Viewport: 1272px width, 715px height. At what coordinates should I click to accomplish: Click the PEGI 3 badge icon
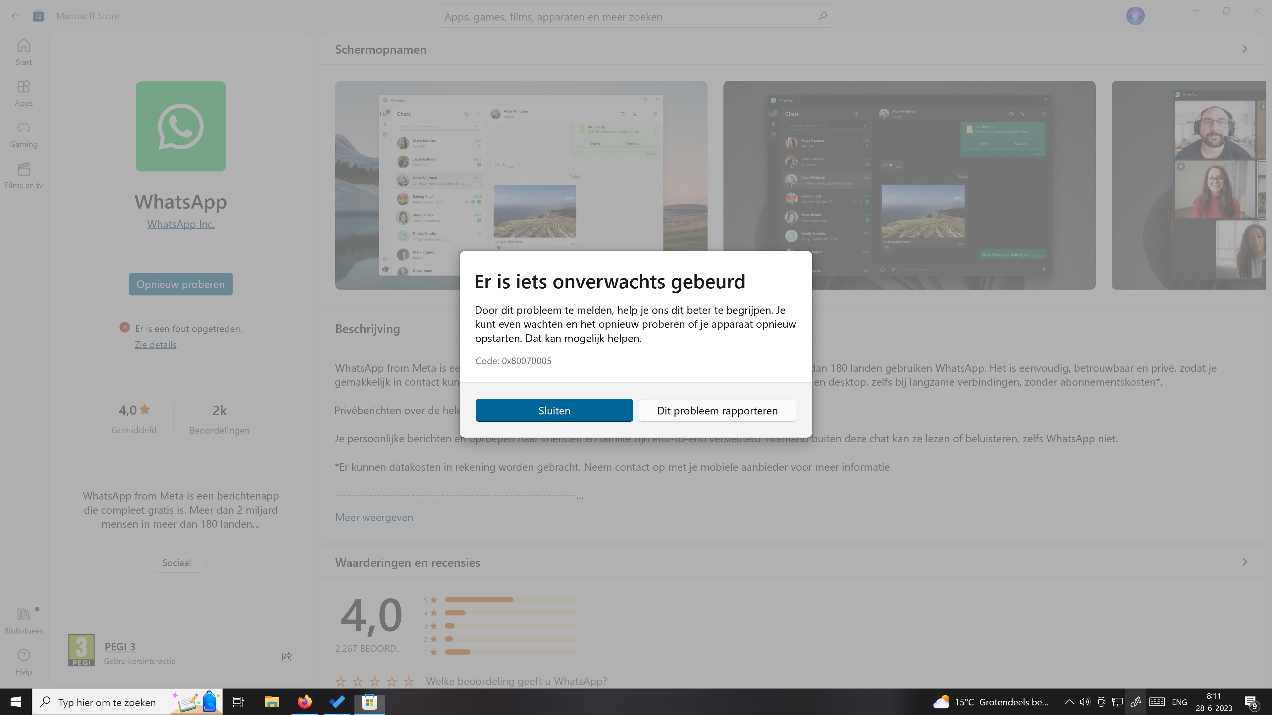[x=81, y=650]
